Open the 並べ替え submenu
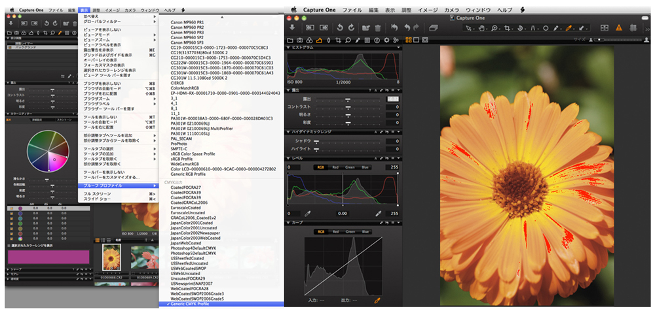Image resolution: width=655 pixels, height=313 pixels. 118,16
